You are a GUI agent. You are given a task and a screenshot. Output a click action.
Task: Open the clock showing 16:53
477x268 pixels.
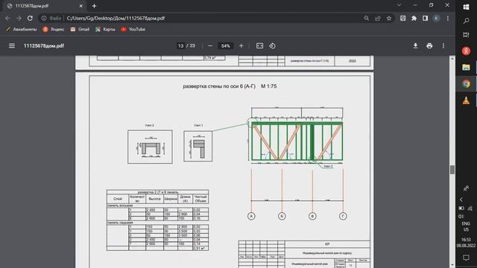coord(466,243)
